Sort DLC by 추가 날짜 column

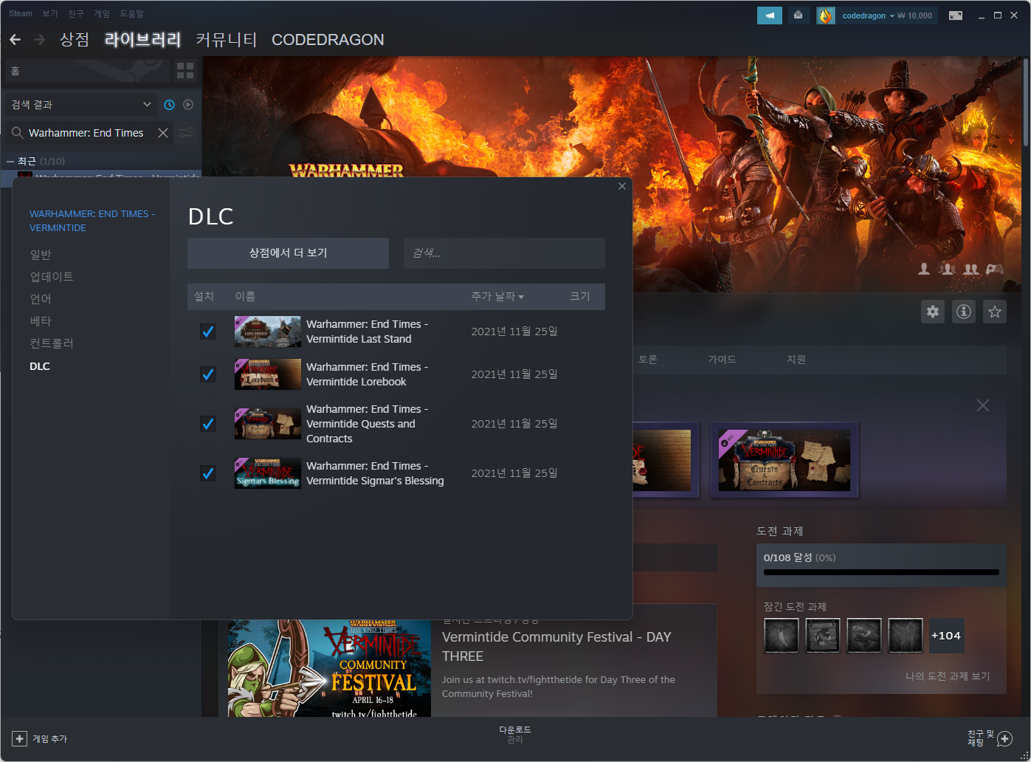pyautogui.click(x=497, y=296)
